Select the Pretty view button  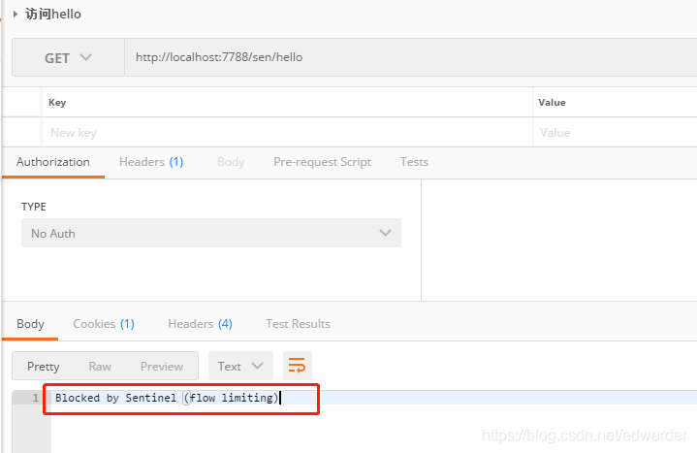pyautogui.click(x=43, y=367)
